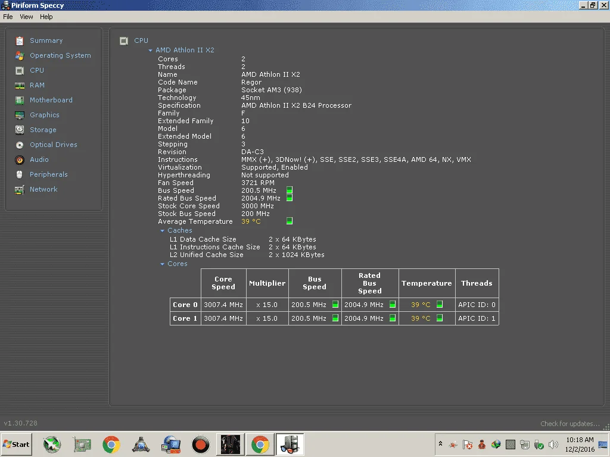Click Core 0 Bus Speed graph icon
610x457 pixels.
click(335, 304)
